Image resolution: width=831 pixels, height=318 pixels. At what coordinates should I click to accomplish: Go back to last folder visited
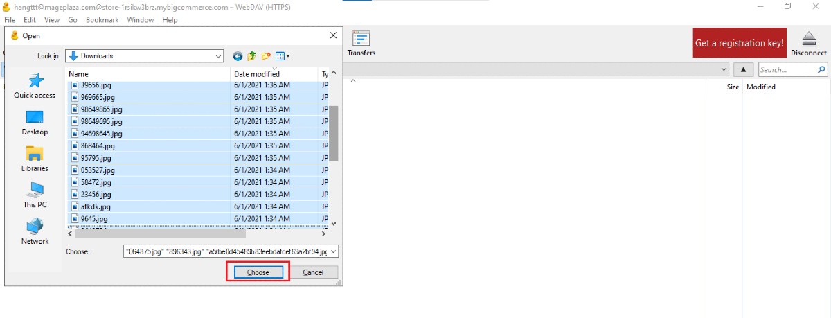(x=238, y=56)
